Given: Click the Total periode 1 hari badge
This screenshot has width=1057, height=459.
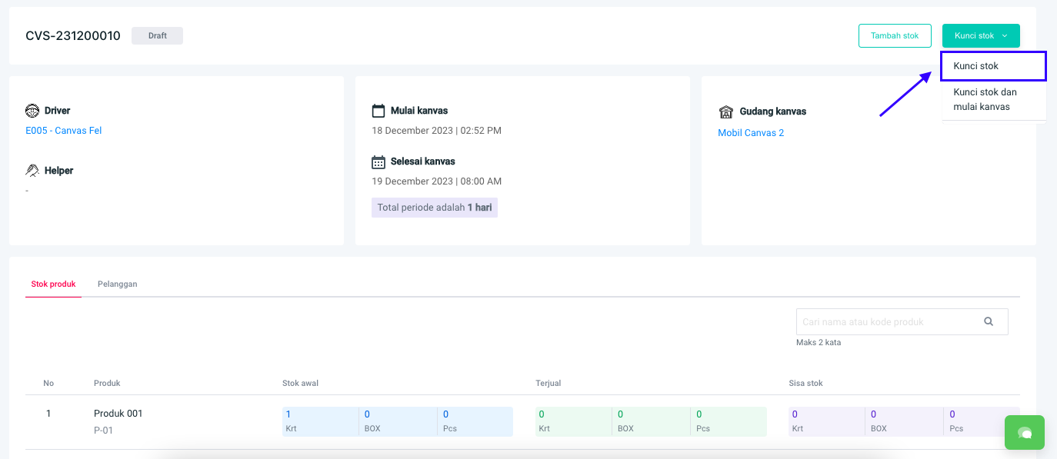Looking at the screenshot, I should 434,208.
